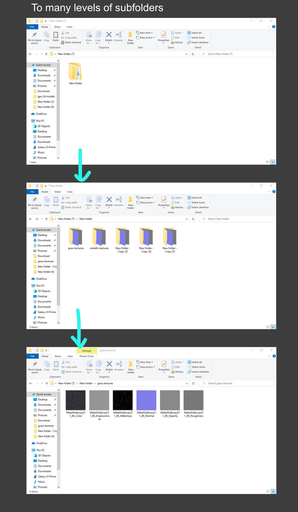Switch to the View tab in New folder (7) window
Screen dimensions: 298x512
pyautogui.click(x=69, y=27)
